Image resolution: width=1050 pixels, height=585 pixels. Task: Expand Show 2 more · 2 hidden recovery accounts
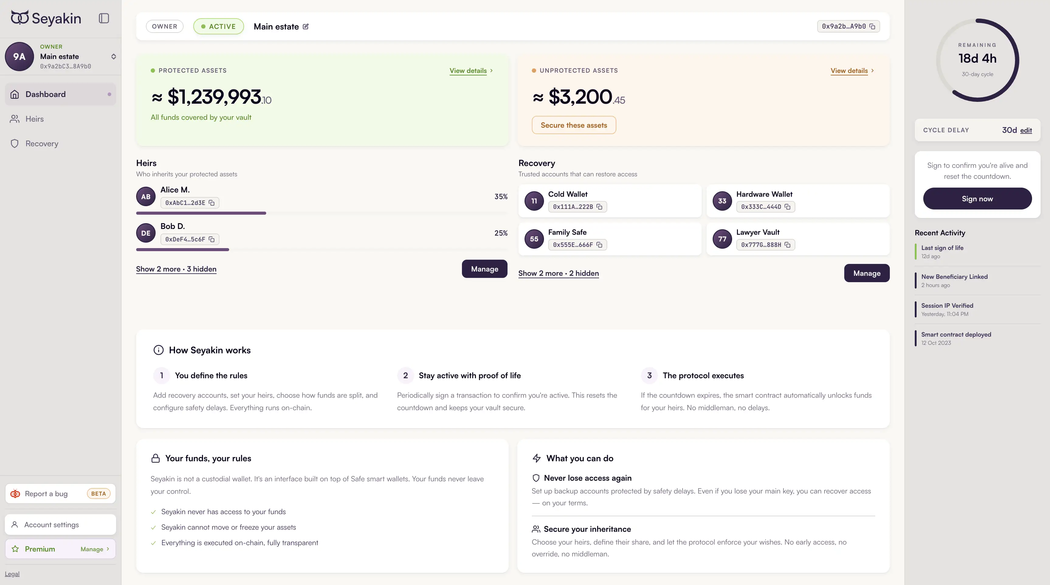tap(558, 273)
